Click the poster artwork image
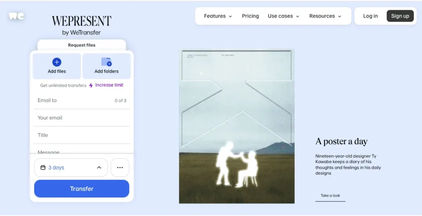Screen dimensions: 422x216 pos(237,126)
